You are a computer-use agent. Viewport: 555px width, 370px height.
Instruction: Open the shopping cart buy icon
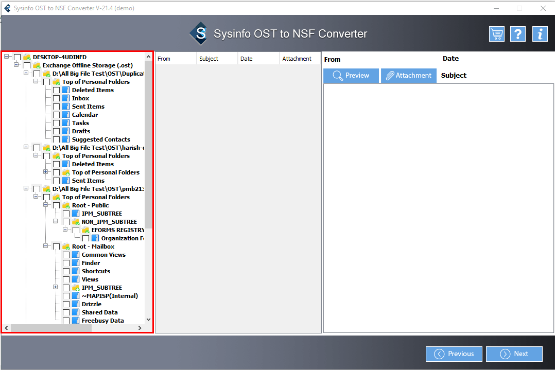pyautogui.click(x=497, y=34)
